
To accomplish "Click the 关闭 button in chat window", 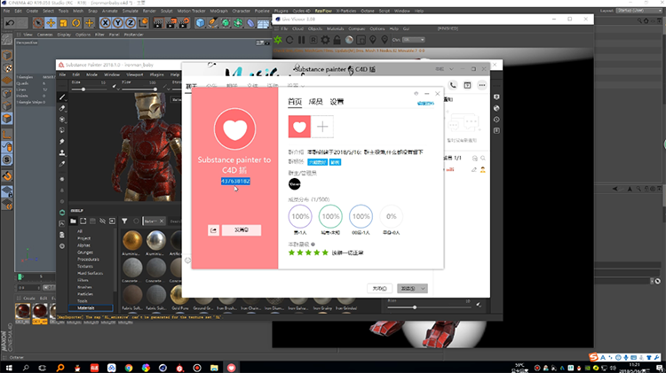I will (378, 288).
